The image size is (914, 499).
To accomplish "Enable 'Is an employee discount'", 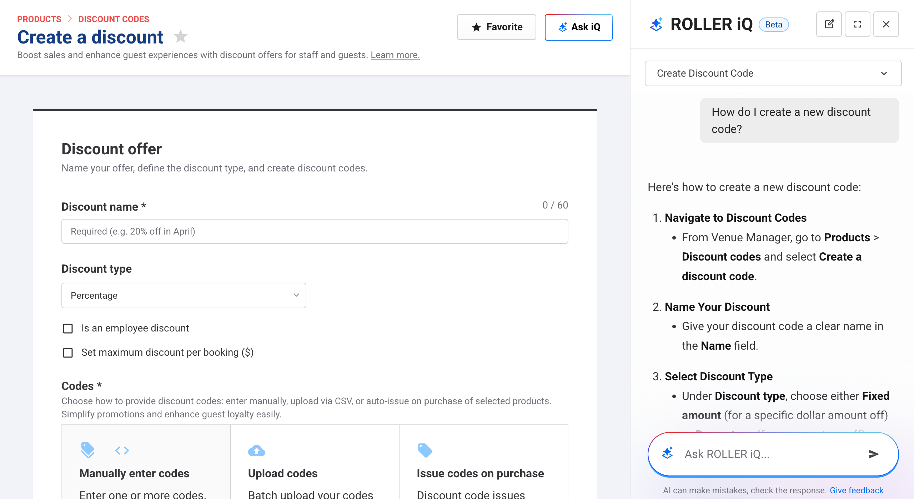I will 68,328.
